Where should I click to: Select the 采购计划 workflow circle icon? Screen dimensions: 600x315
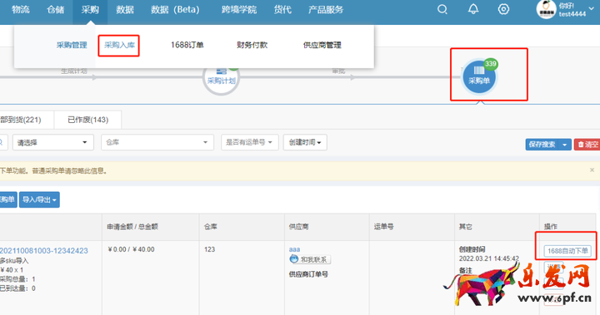point(221,78)
